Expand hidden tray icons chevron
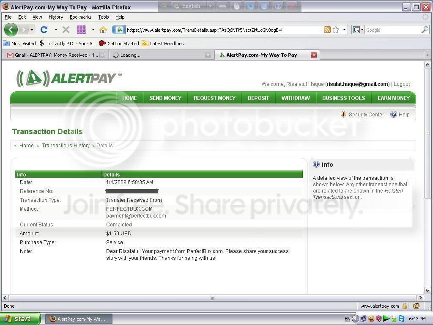Viewport: 433px width, 325px height. 356,319
